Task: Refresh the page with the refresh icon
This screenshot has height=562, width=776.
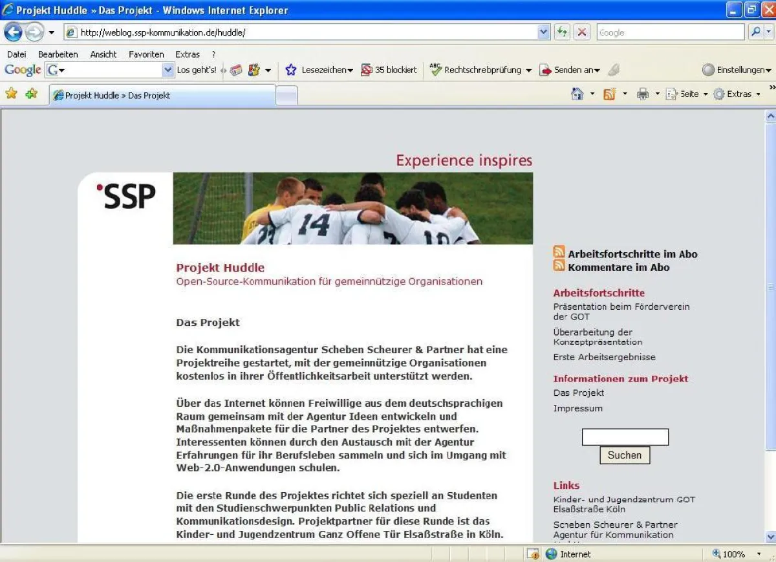Action: point(562,32)
